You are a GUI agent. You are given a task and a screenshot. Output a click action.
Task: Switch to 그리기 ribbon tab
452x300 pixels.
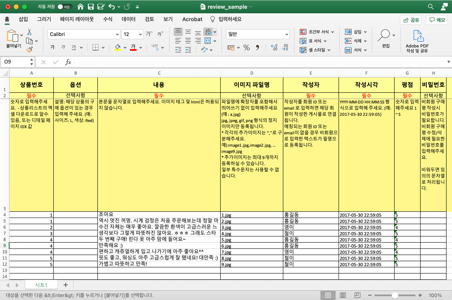point(44,19)
